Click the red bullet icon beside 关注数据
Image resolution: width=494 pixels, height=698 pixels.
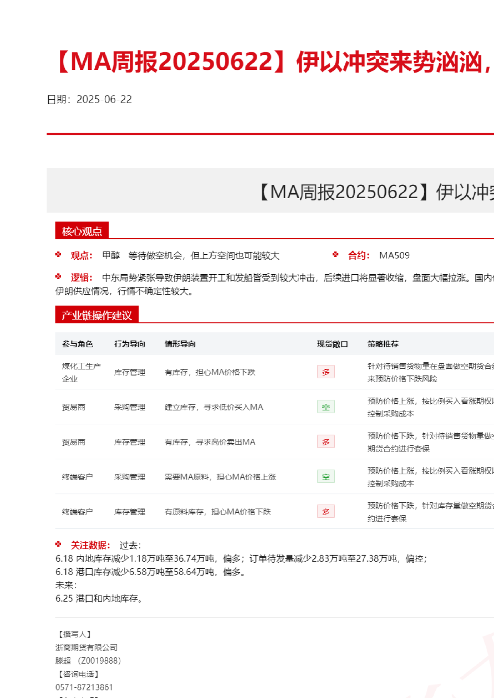(58, 544)
